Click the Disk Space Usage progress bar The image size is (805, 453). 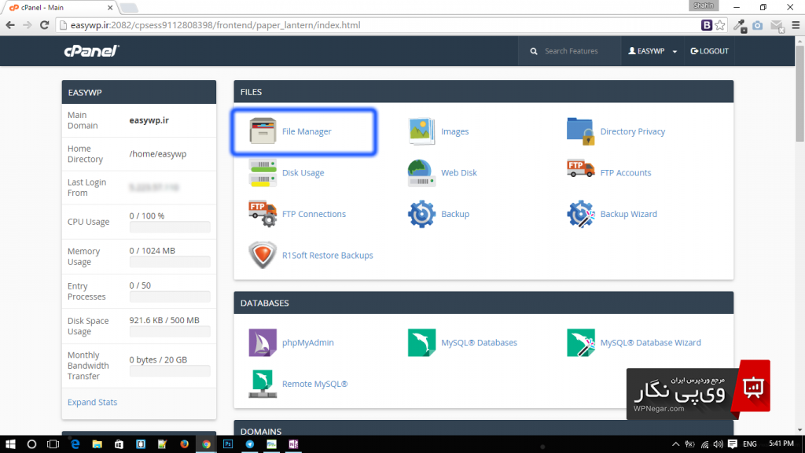[x=170, y=331]
